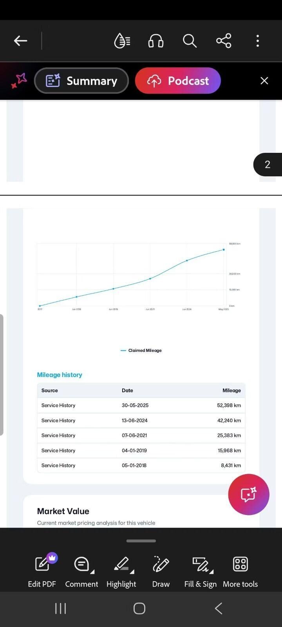Open Fill & Sign
The width and height of the screenshot is (282, 627).
click(x=201, y=571)
